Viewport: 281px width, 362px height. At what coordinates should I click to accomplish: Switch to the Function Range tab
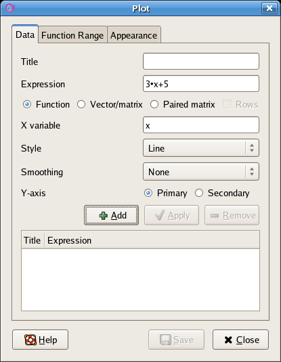click(x=72, y=35)
